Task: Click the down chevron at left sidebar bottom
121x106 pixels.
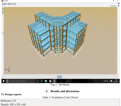Action: [3, 73]
